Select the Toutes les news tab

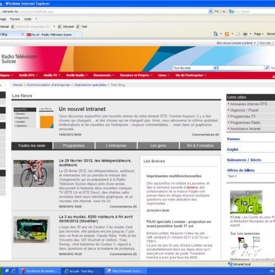(32, 146)
